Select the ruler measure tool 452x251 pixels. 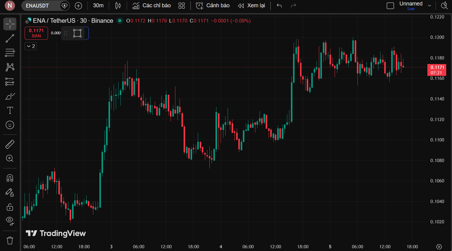[10, 144]
